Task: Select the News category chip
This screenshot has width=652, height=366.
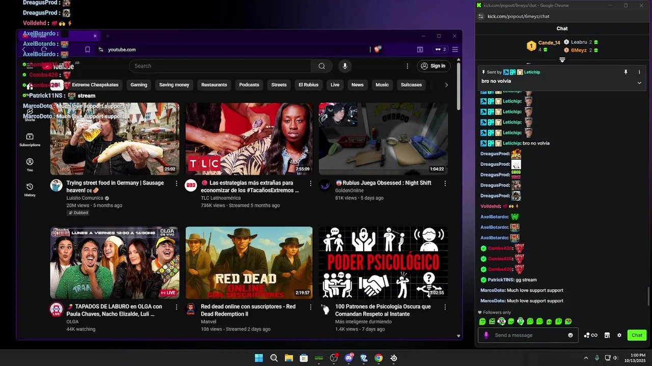Action: tap(358, 85)
